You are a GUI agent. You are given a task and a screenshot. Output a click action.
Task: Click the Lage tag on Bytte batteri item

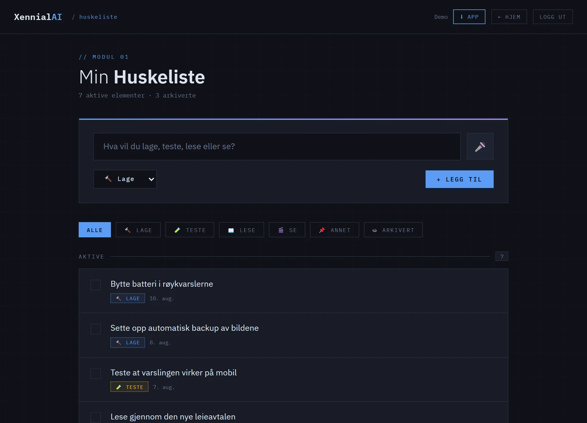pyautogui.click(x=128, y=298)
